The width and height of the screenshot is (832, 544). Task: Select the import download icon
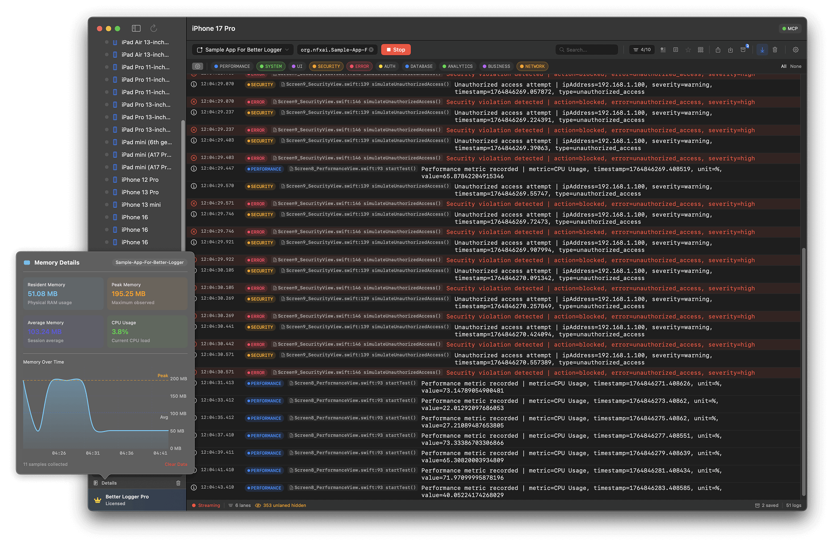731,50
